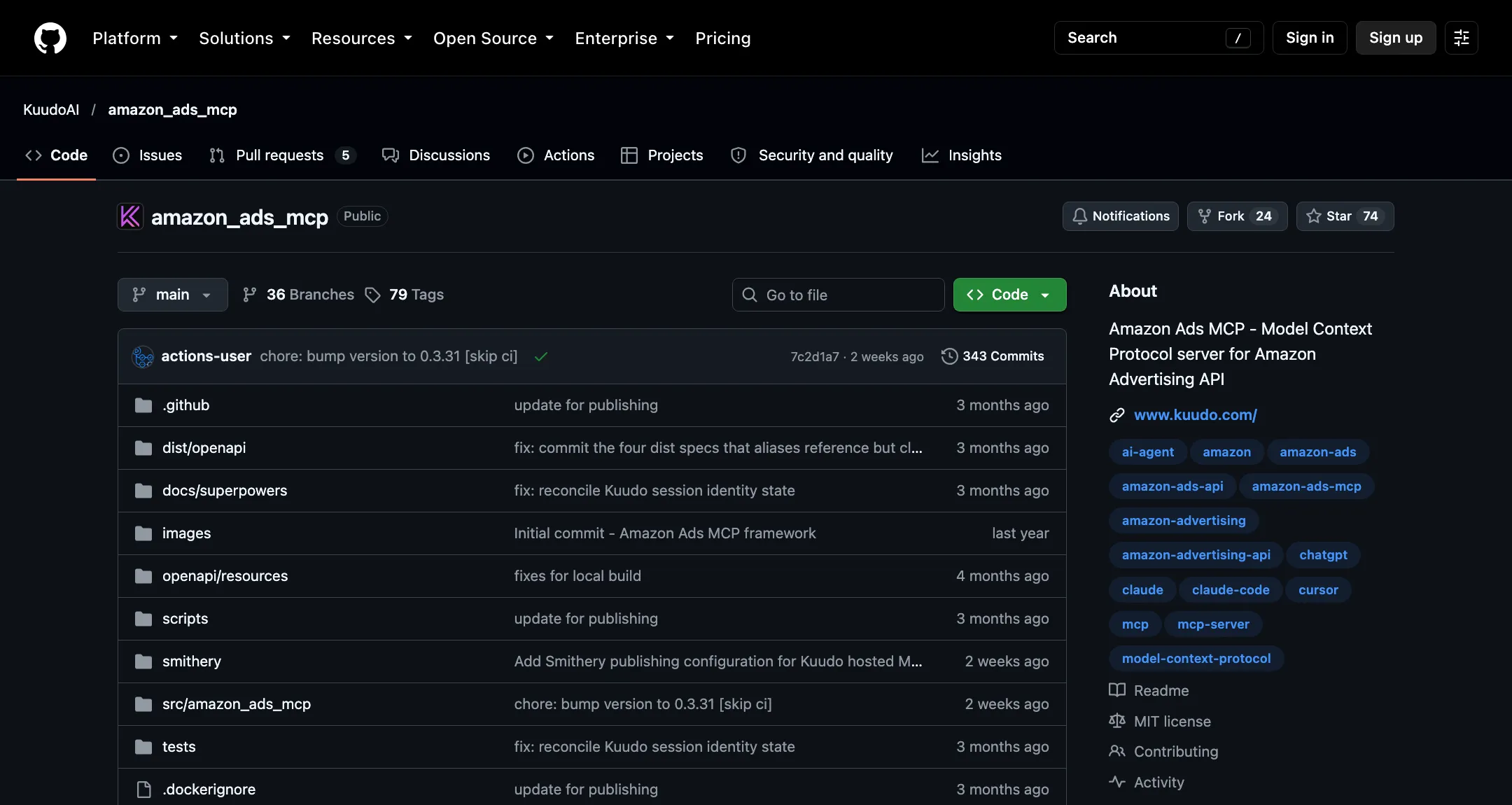Screen dimensions: 1512x805
Task: Open the Security and quality tab
Action: (x=812, y=155)
